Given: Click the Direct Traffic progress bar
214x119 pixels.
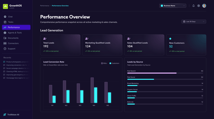Looking at the screenshot, I should (x=165, y=98).
